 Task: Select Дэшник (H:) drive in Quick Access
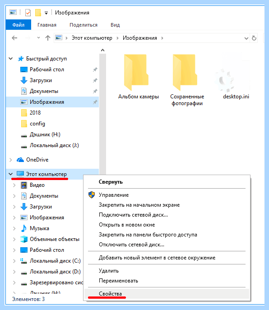(x=45, y=134)
